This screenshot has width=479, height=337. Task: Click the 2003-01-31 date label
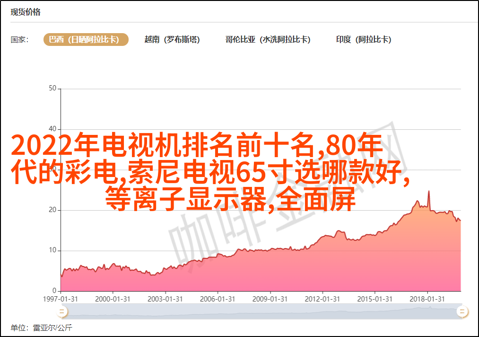(165, 299)
